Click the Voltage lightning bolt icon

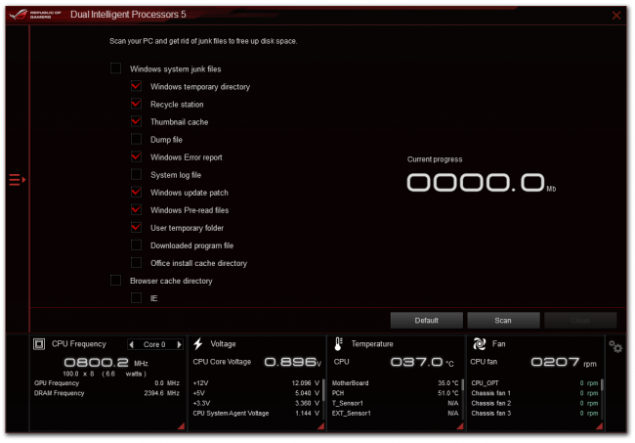tap(198, 343)
